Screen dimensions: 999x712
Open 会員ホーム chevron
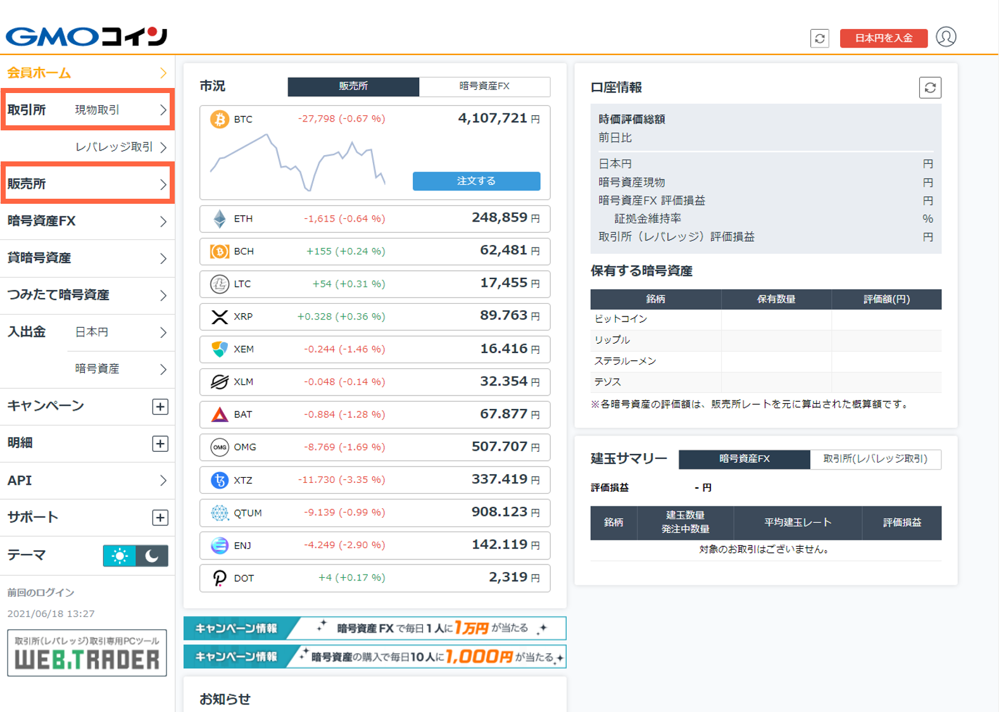[x=163, y=73]
